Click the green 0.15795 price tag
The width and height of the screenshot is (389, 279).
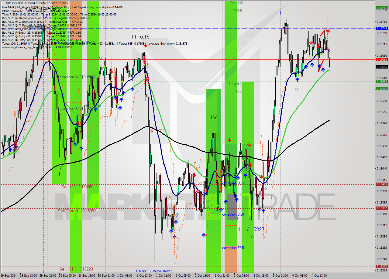(382, 8)
